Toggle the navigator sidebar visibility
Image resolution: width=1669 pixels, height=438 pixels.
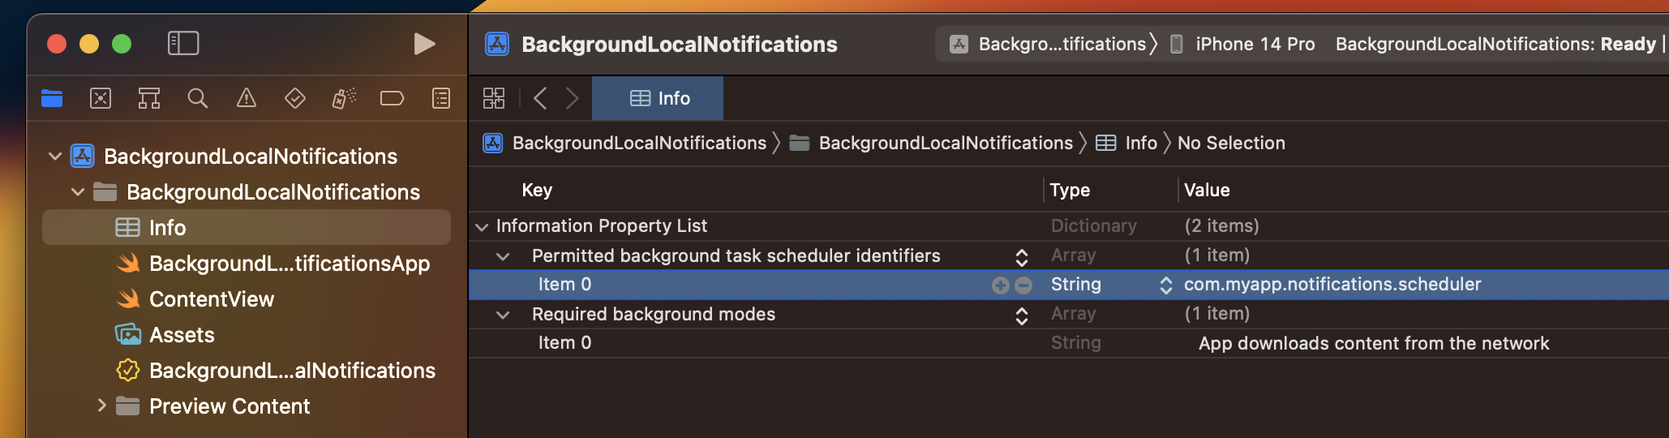(183, 43)
